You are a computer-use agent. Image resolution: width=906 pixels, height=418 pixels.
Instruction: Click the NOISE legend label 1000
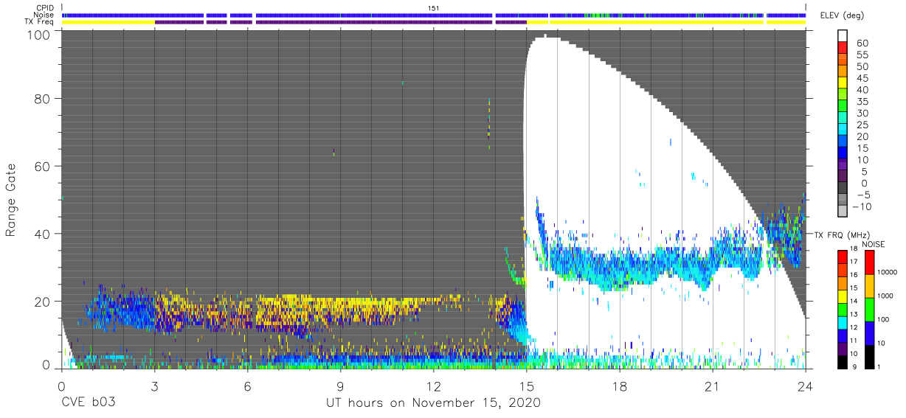887,296
